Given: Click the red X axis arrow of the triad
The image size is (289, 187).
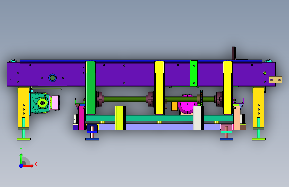Looking at the screenshot, I should 29,166.
